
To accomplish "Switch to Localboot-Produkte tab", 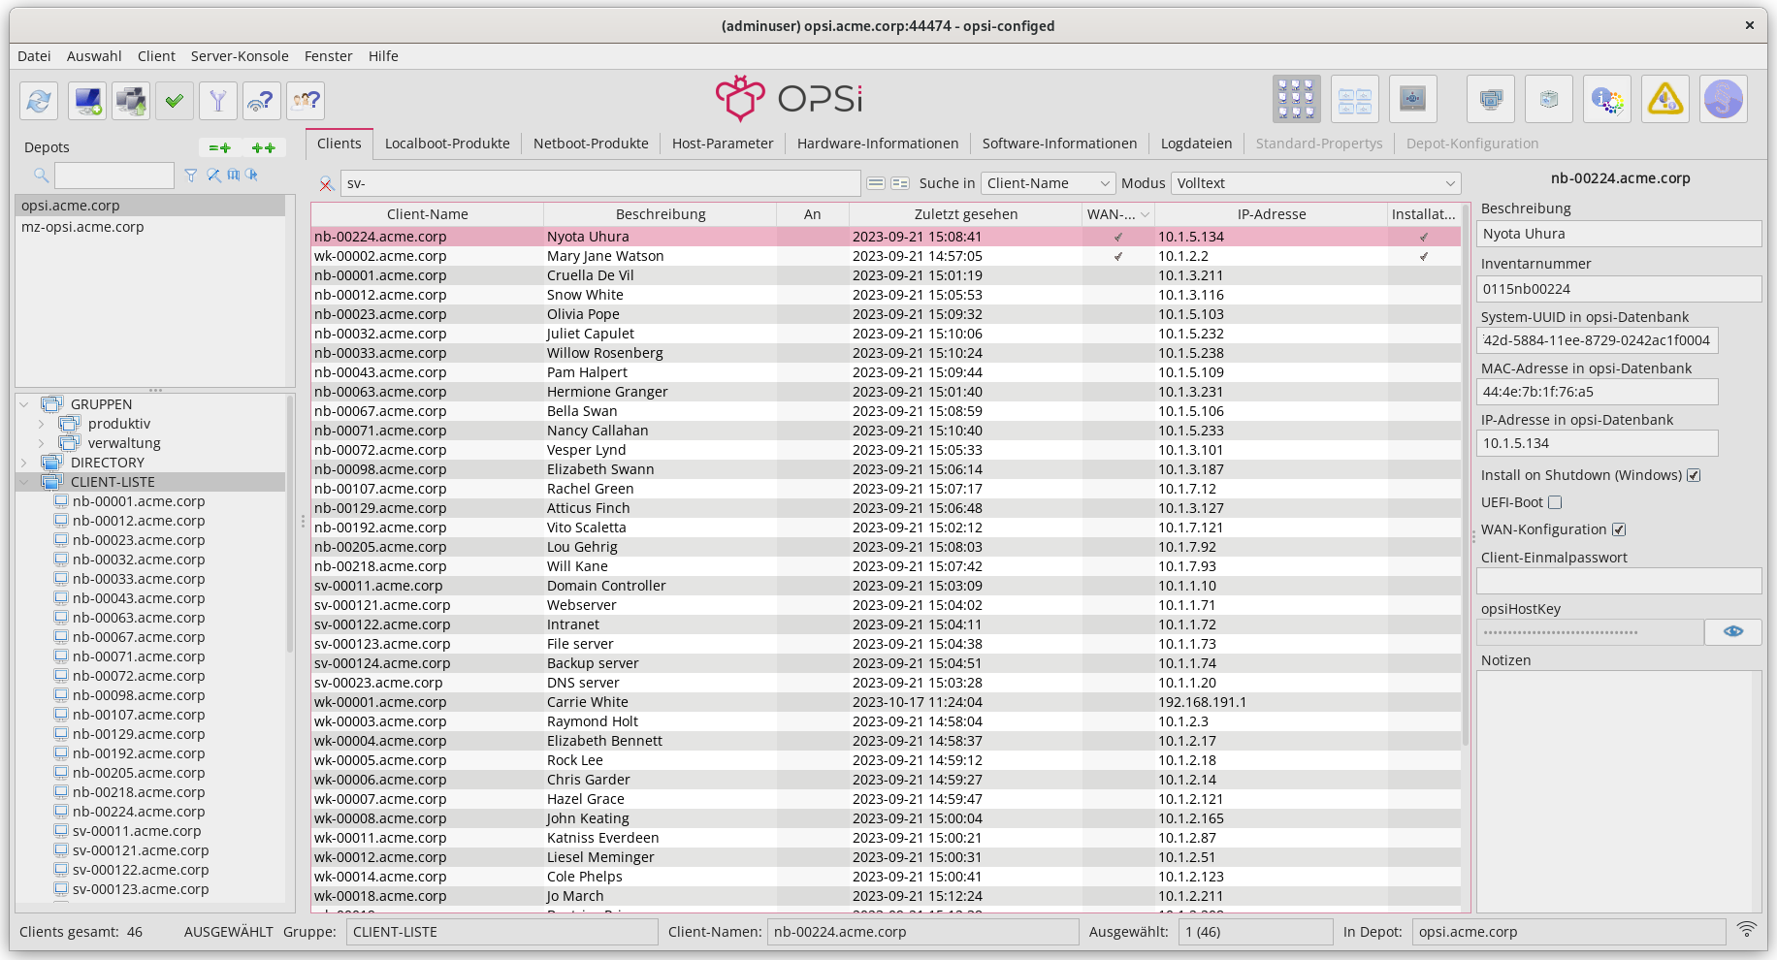I will click(x=447, y=144).
